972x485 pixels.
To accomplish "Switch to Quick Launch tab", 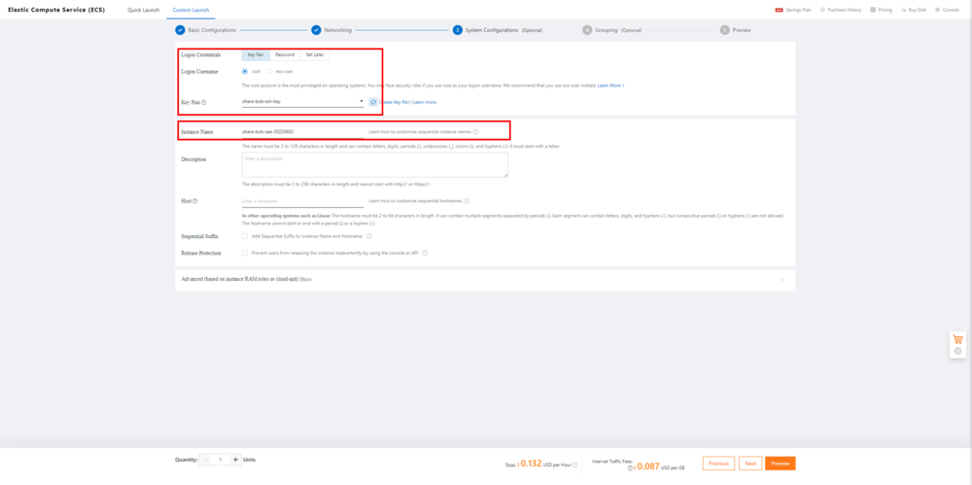I will tap(143, 10).
